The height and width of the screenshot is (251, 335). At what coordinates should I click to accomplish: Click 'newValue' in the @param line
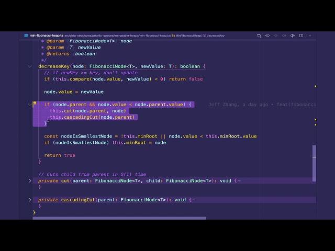pyautogui.click(x=90, y=48)
